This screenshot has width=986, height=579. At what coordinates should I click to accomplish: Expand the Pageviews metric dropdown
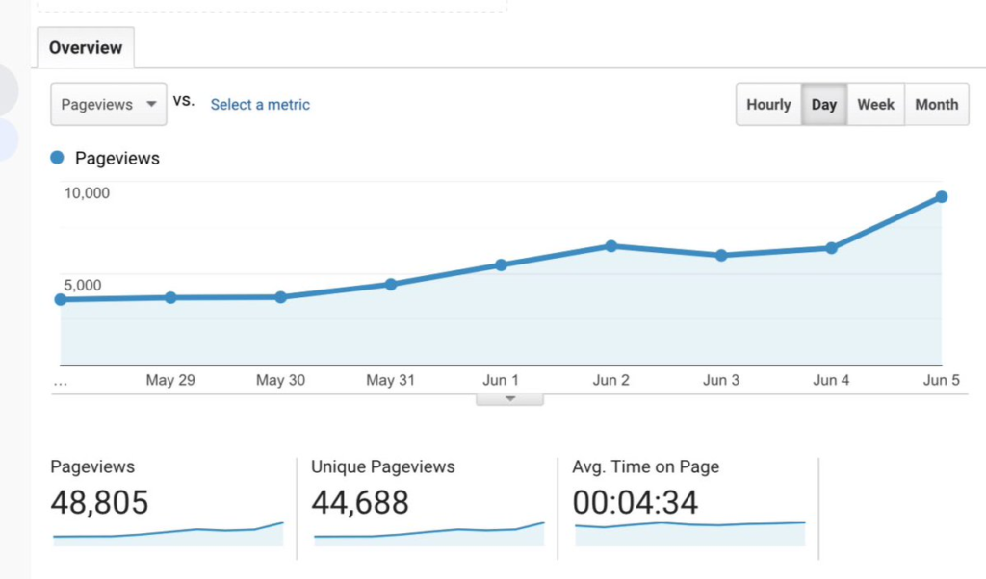[108, 104]
